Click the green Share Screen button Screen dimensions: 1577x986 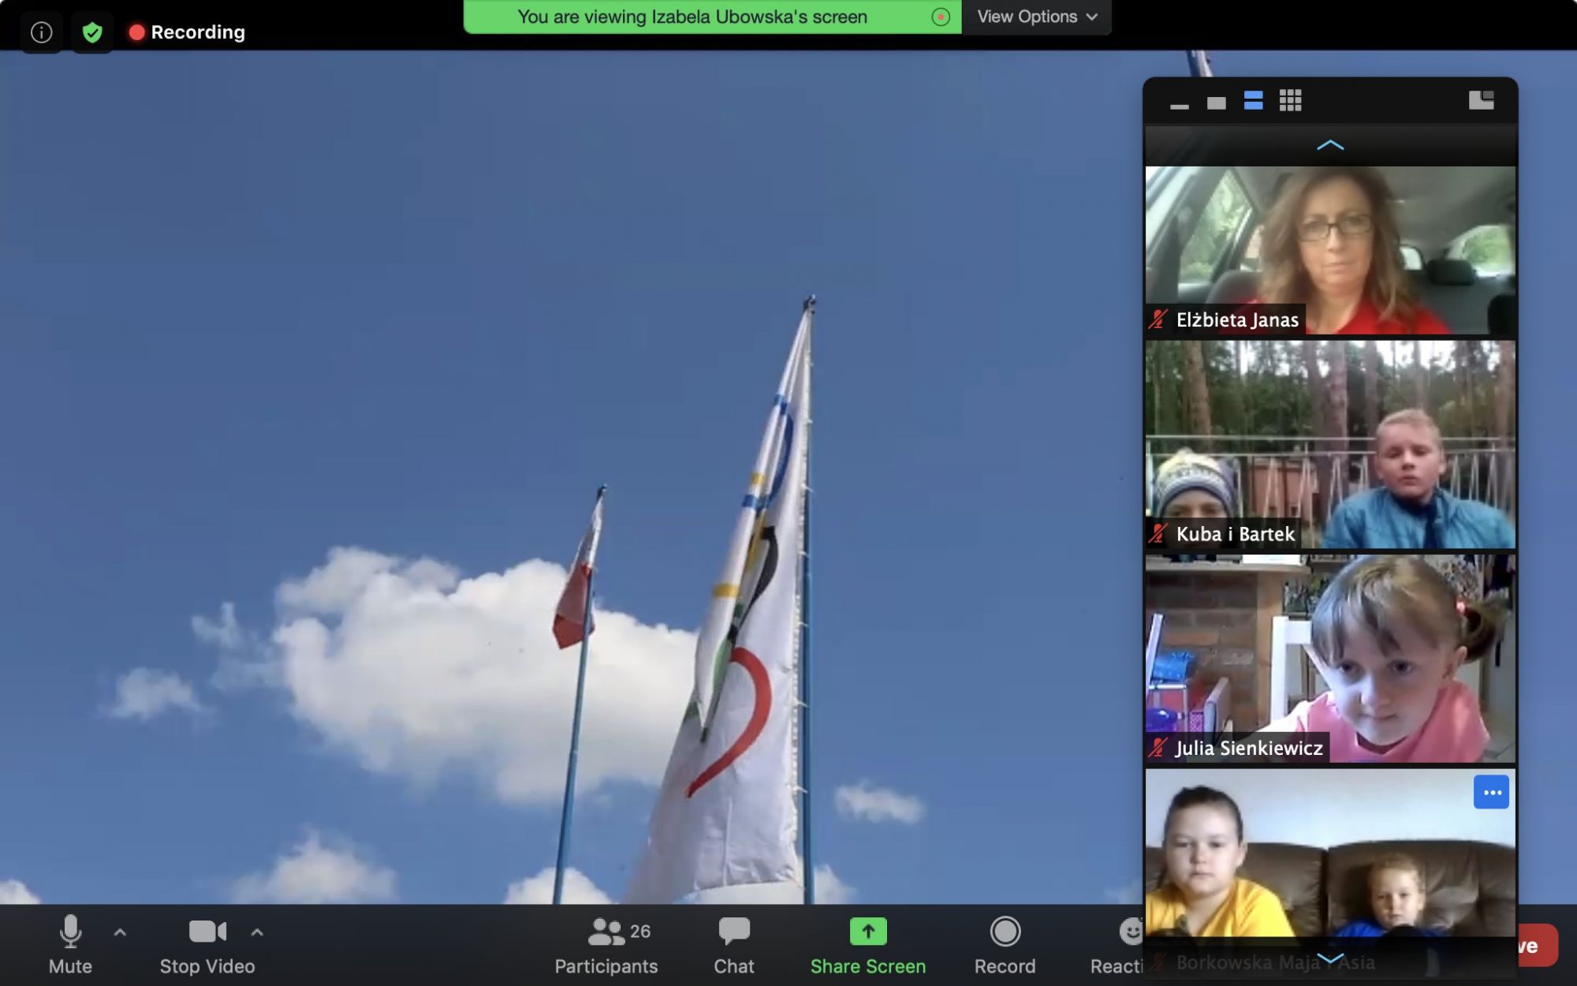[867, 945]
